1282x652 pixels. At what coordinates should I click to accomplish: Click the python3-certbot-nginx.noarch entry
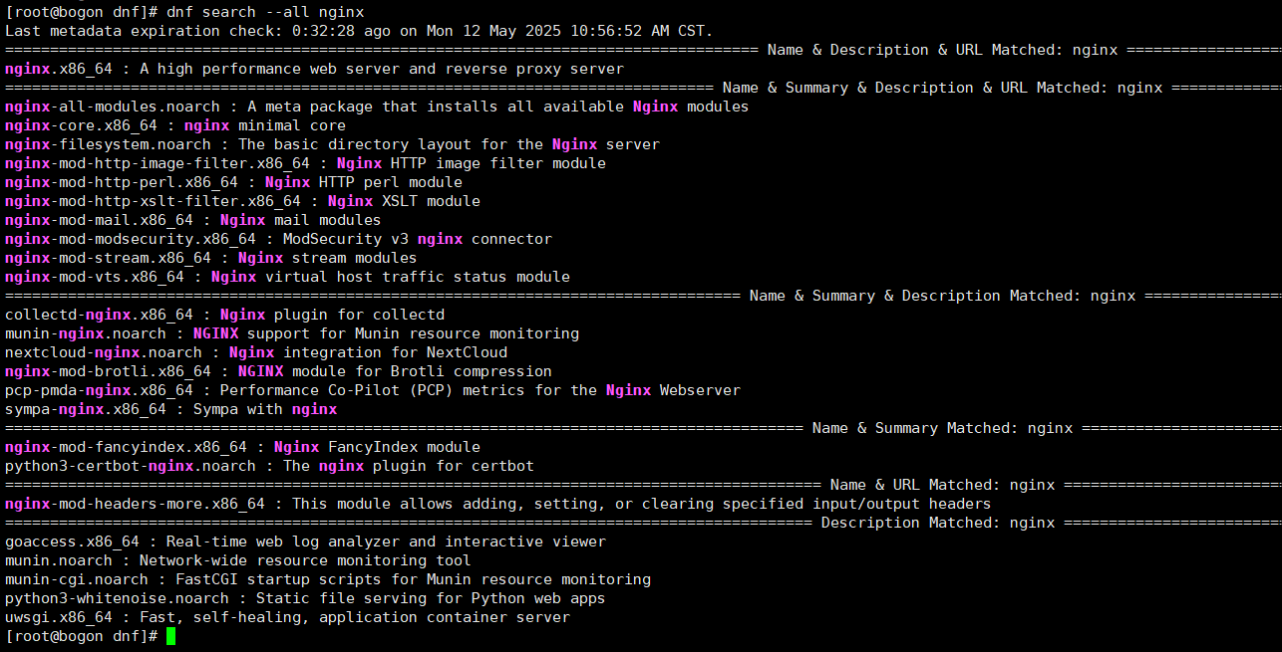click(x=269, y=466)
